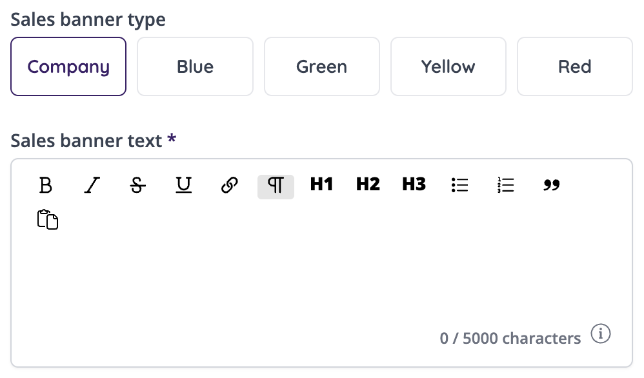
Task: Insert a hyperlink with the link icon
Action: coord(230,186)
